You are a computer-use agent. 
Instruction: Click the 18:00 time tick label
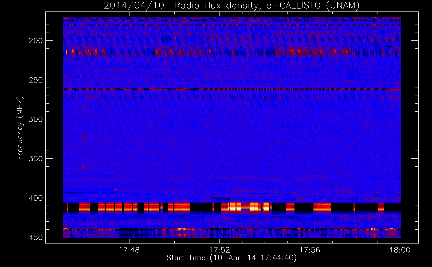(400, 250)
